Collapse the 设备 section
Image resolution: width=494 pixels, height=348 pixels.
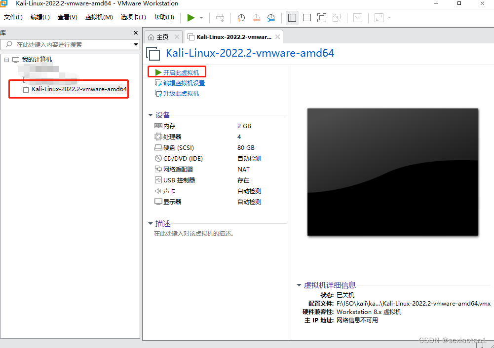[151, 115]
